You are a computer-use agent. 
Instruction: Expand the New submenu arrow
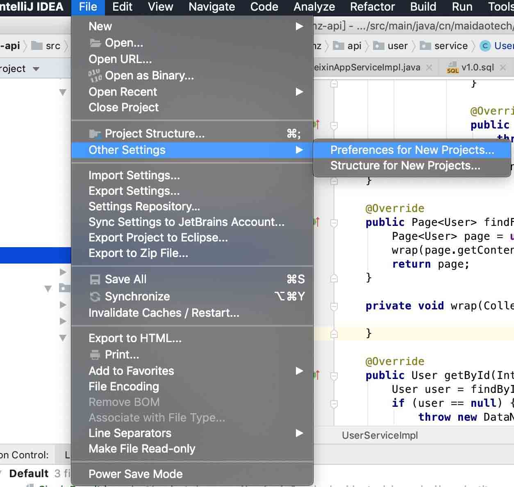click(300, 26)
